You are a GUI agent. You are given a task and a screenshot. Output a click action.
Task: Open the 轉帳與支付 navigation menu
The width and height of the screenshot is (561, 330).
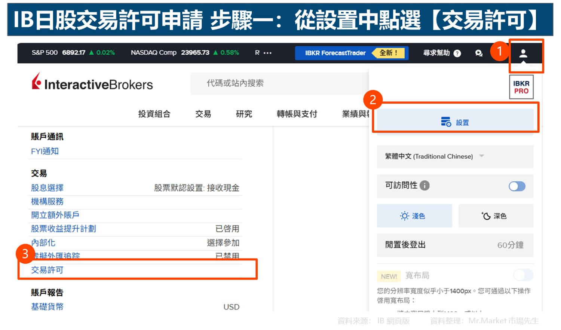tap(296, 114)
